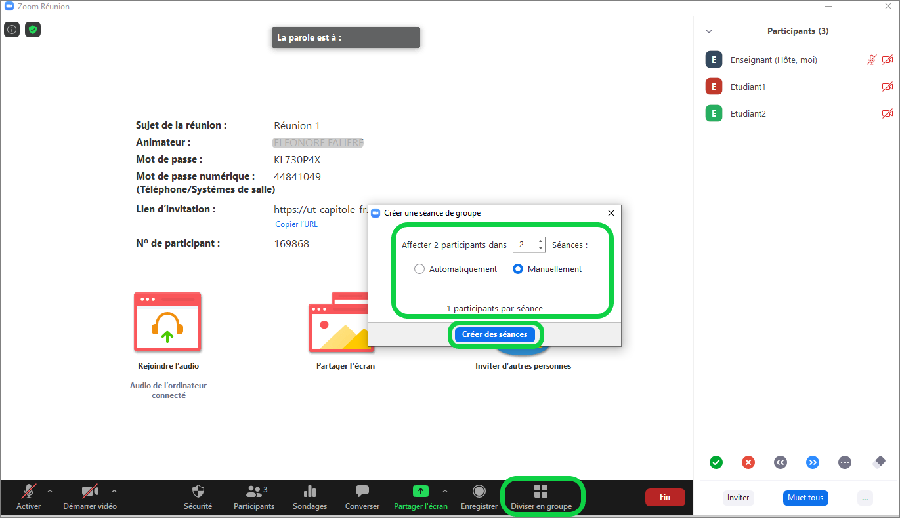This screenshot has height=518, width=900.
Task: Close the Créer une séance de groupe dialog
Action: coord(611,213)
